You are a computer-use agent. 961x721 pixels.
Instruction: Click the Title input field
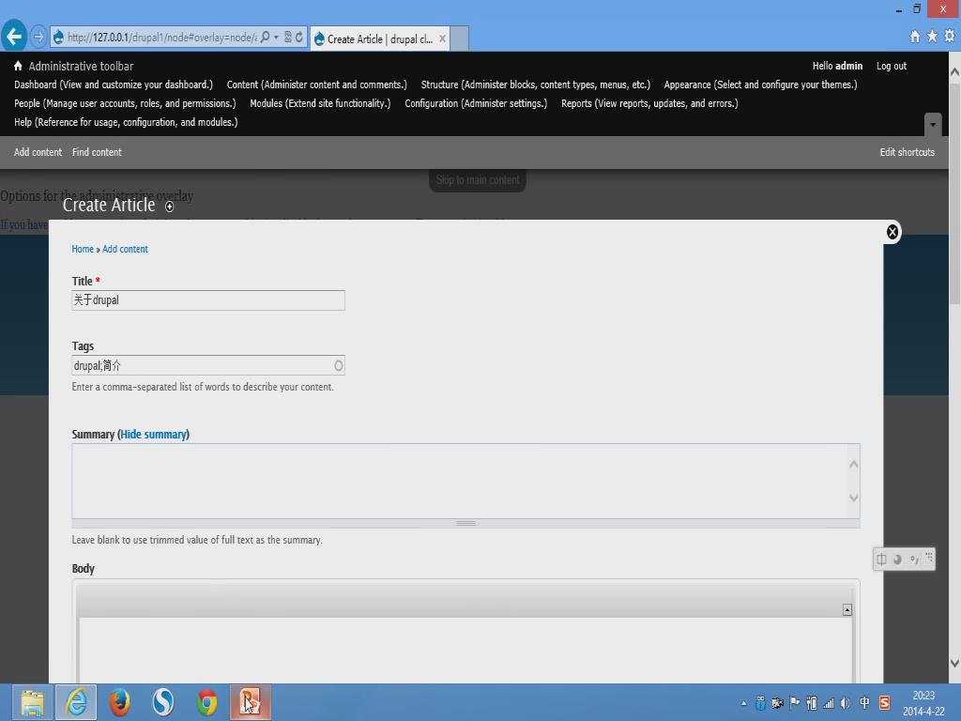coord(208,300)
